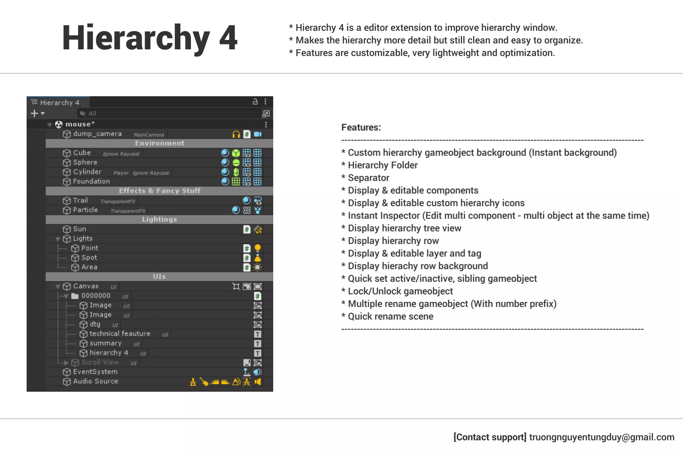Click the folder icon beside 0000000

tap(75, 296)
